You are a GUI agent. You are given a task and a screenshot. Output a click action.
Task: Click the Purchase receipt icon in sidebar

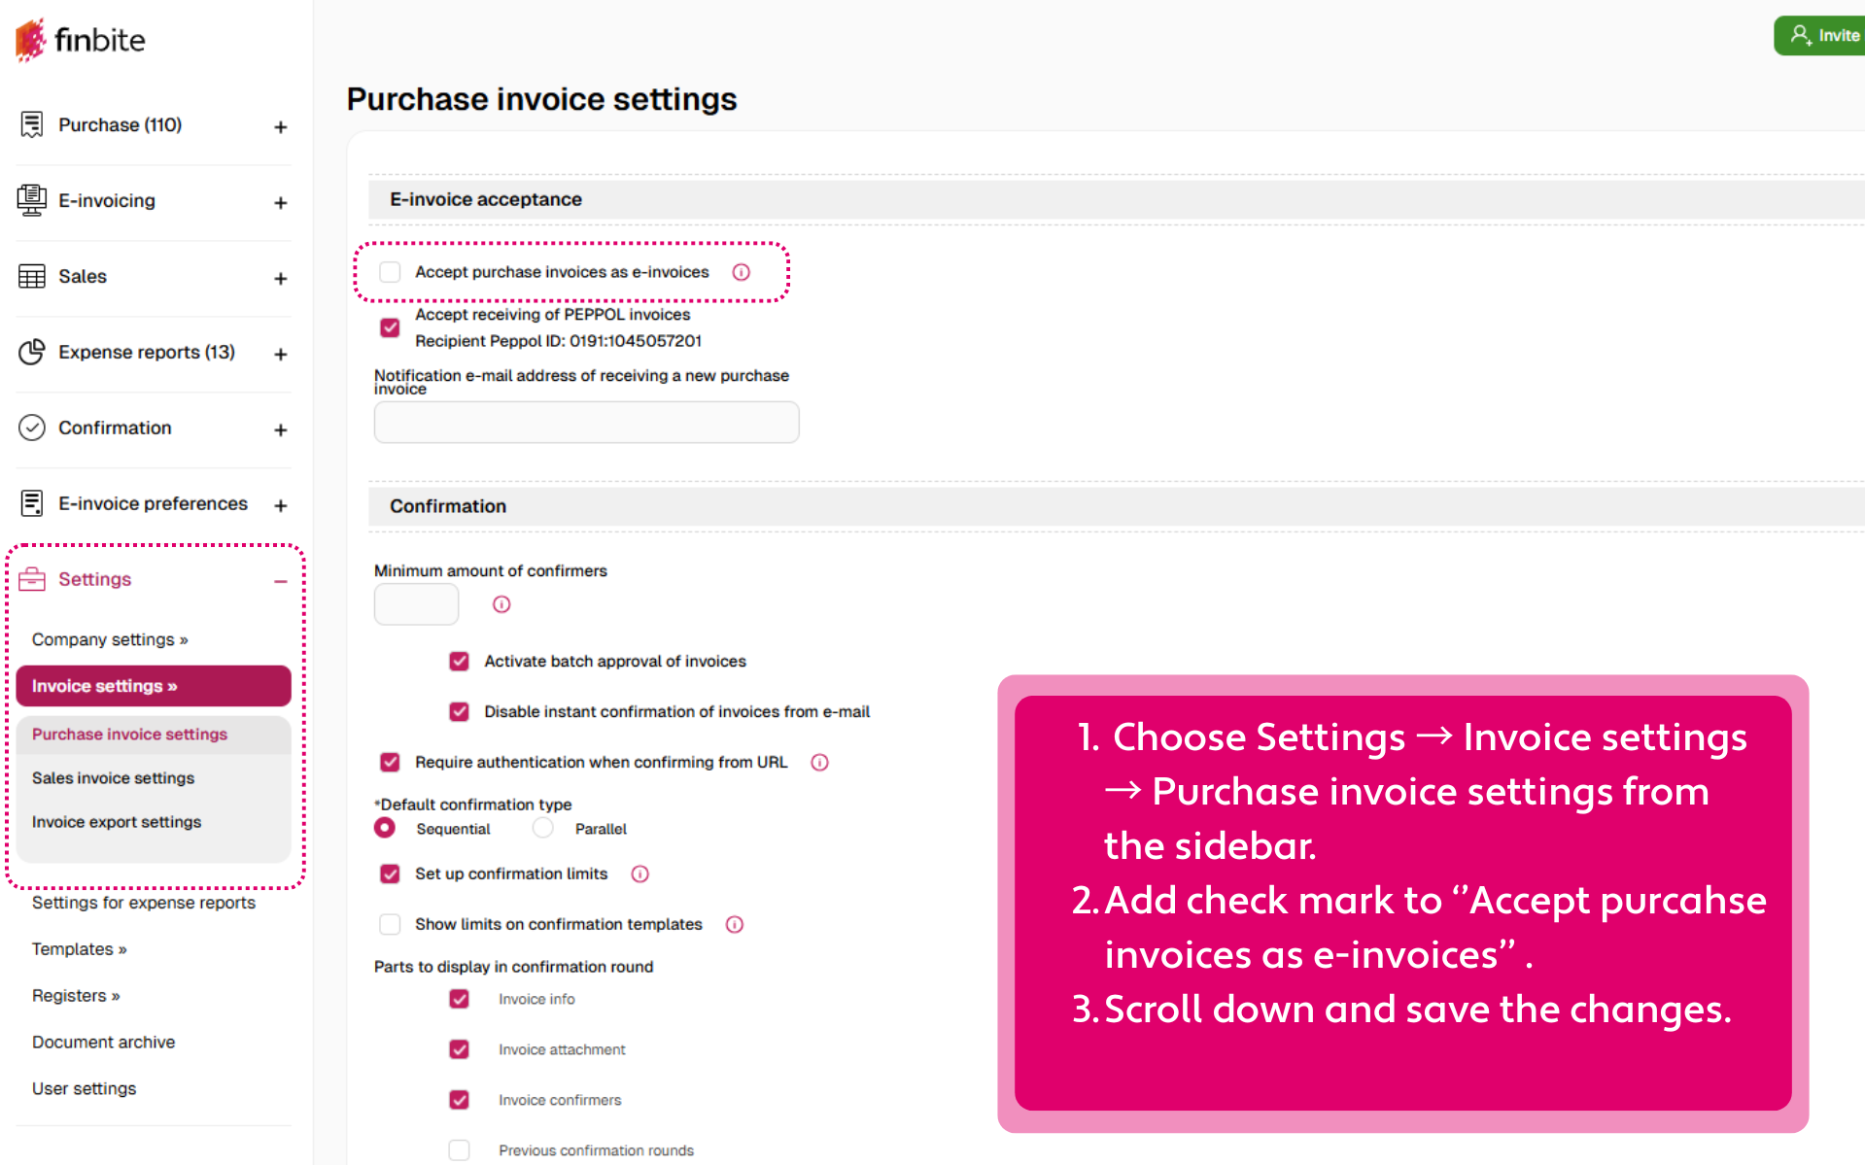point(32,124)
